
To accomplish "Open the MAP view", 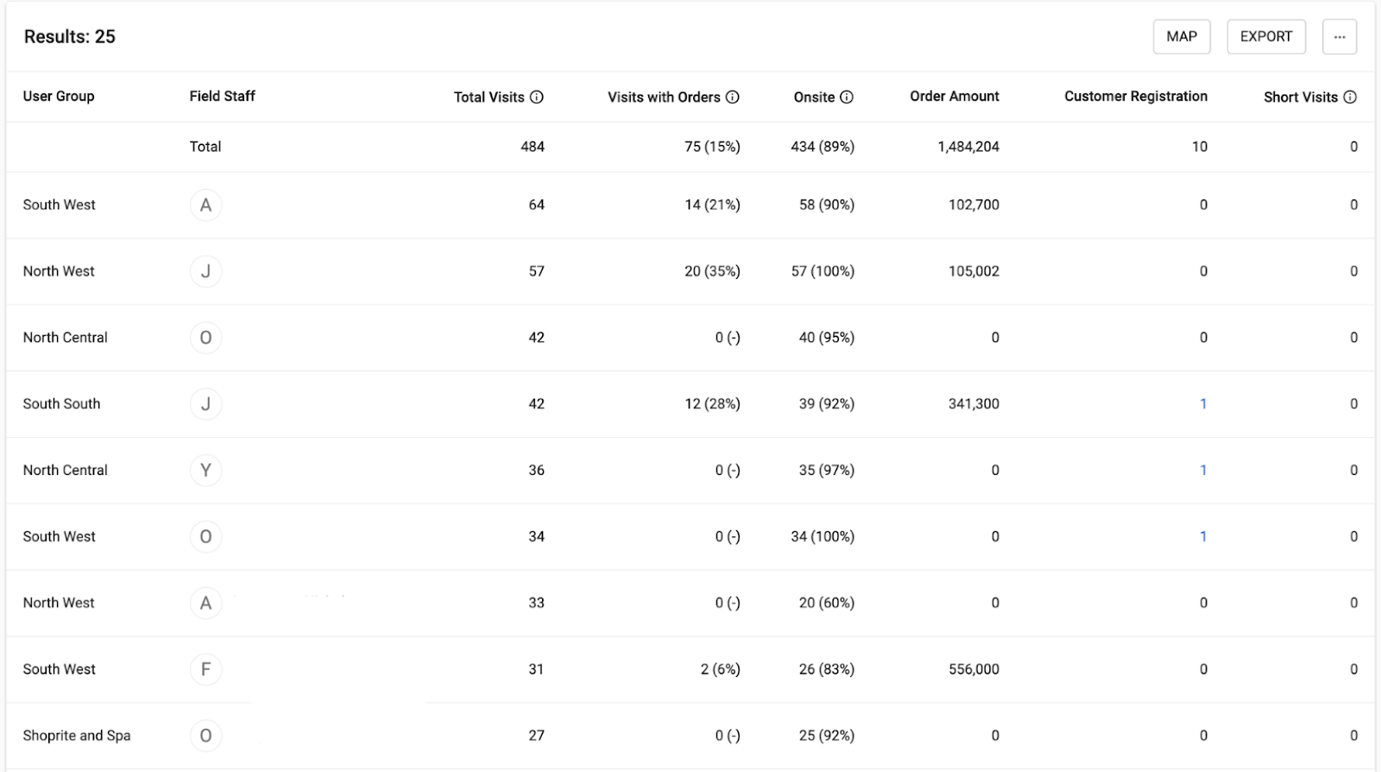I will click(1182, 37).
